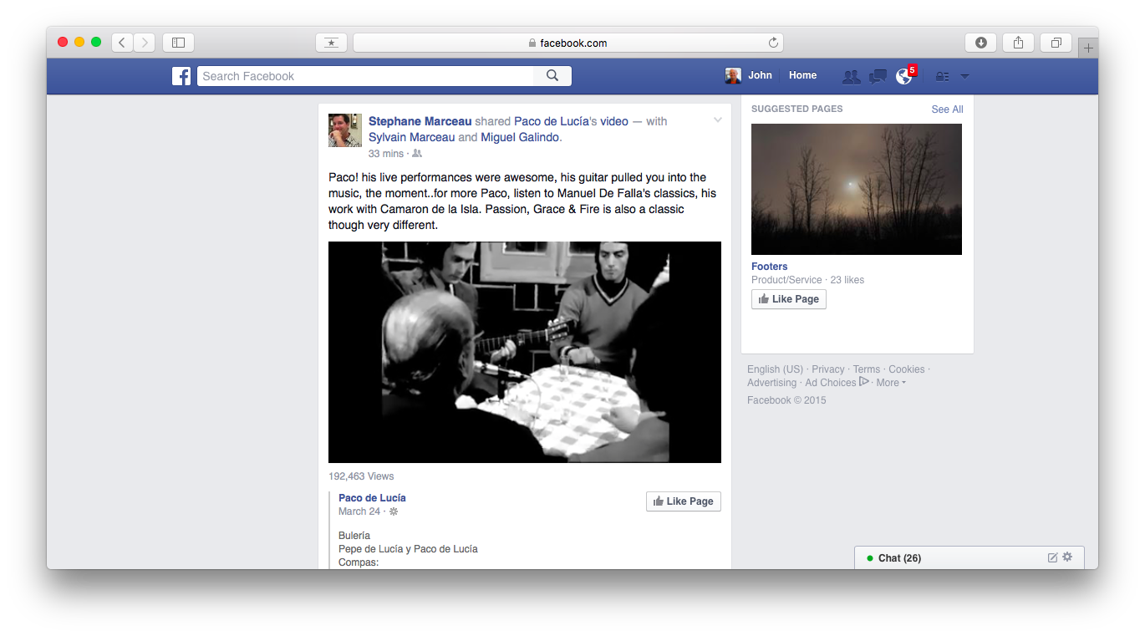Click the 192,463 Views count

tap(361, 476)
